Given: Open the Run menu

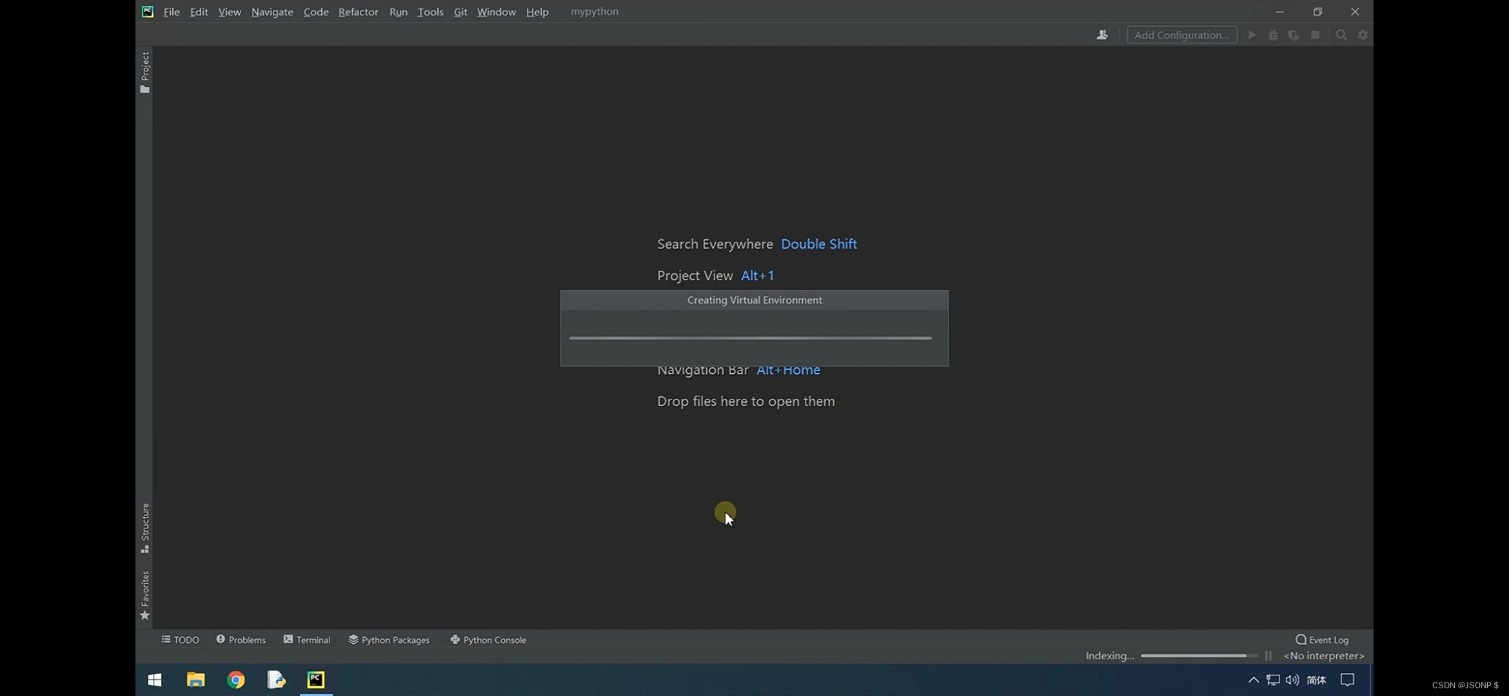Looking at the screenshot, I should [x=398, y=12].
